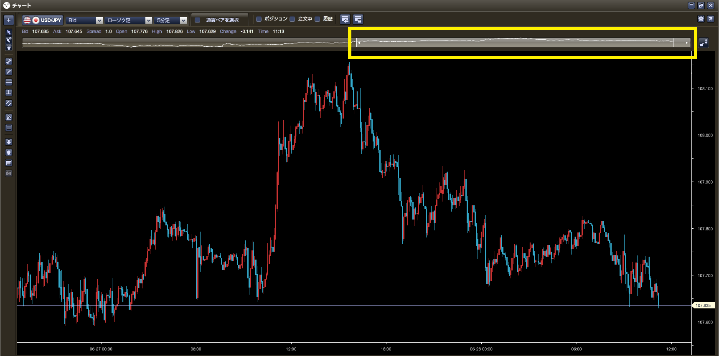Pick the parallel channel line tool
Viewport: 719px width, 356px height.
9,103
